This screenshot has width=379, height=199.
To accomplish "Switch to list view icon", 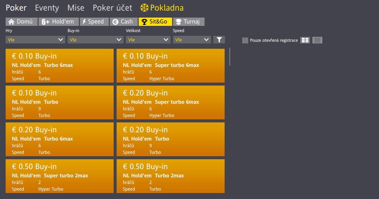I will pyautogui.click(x=317, y=40).
